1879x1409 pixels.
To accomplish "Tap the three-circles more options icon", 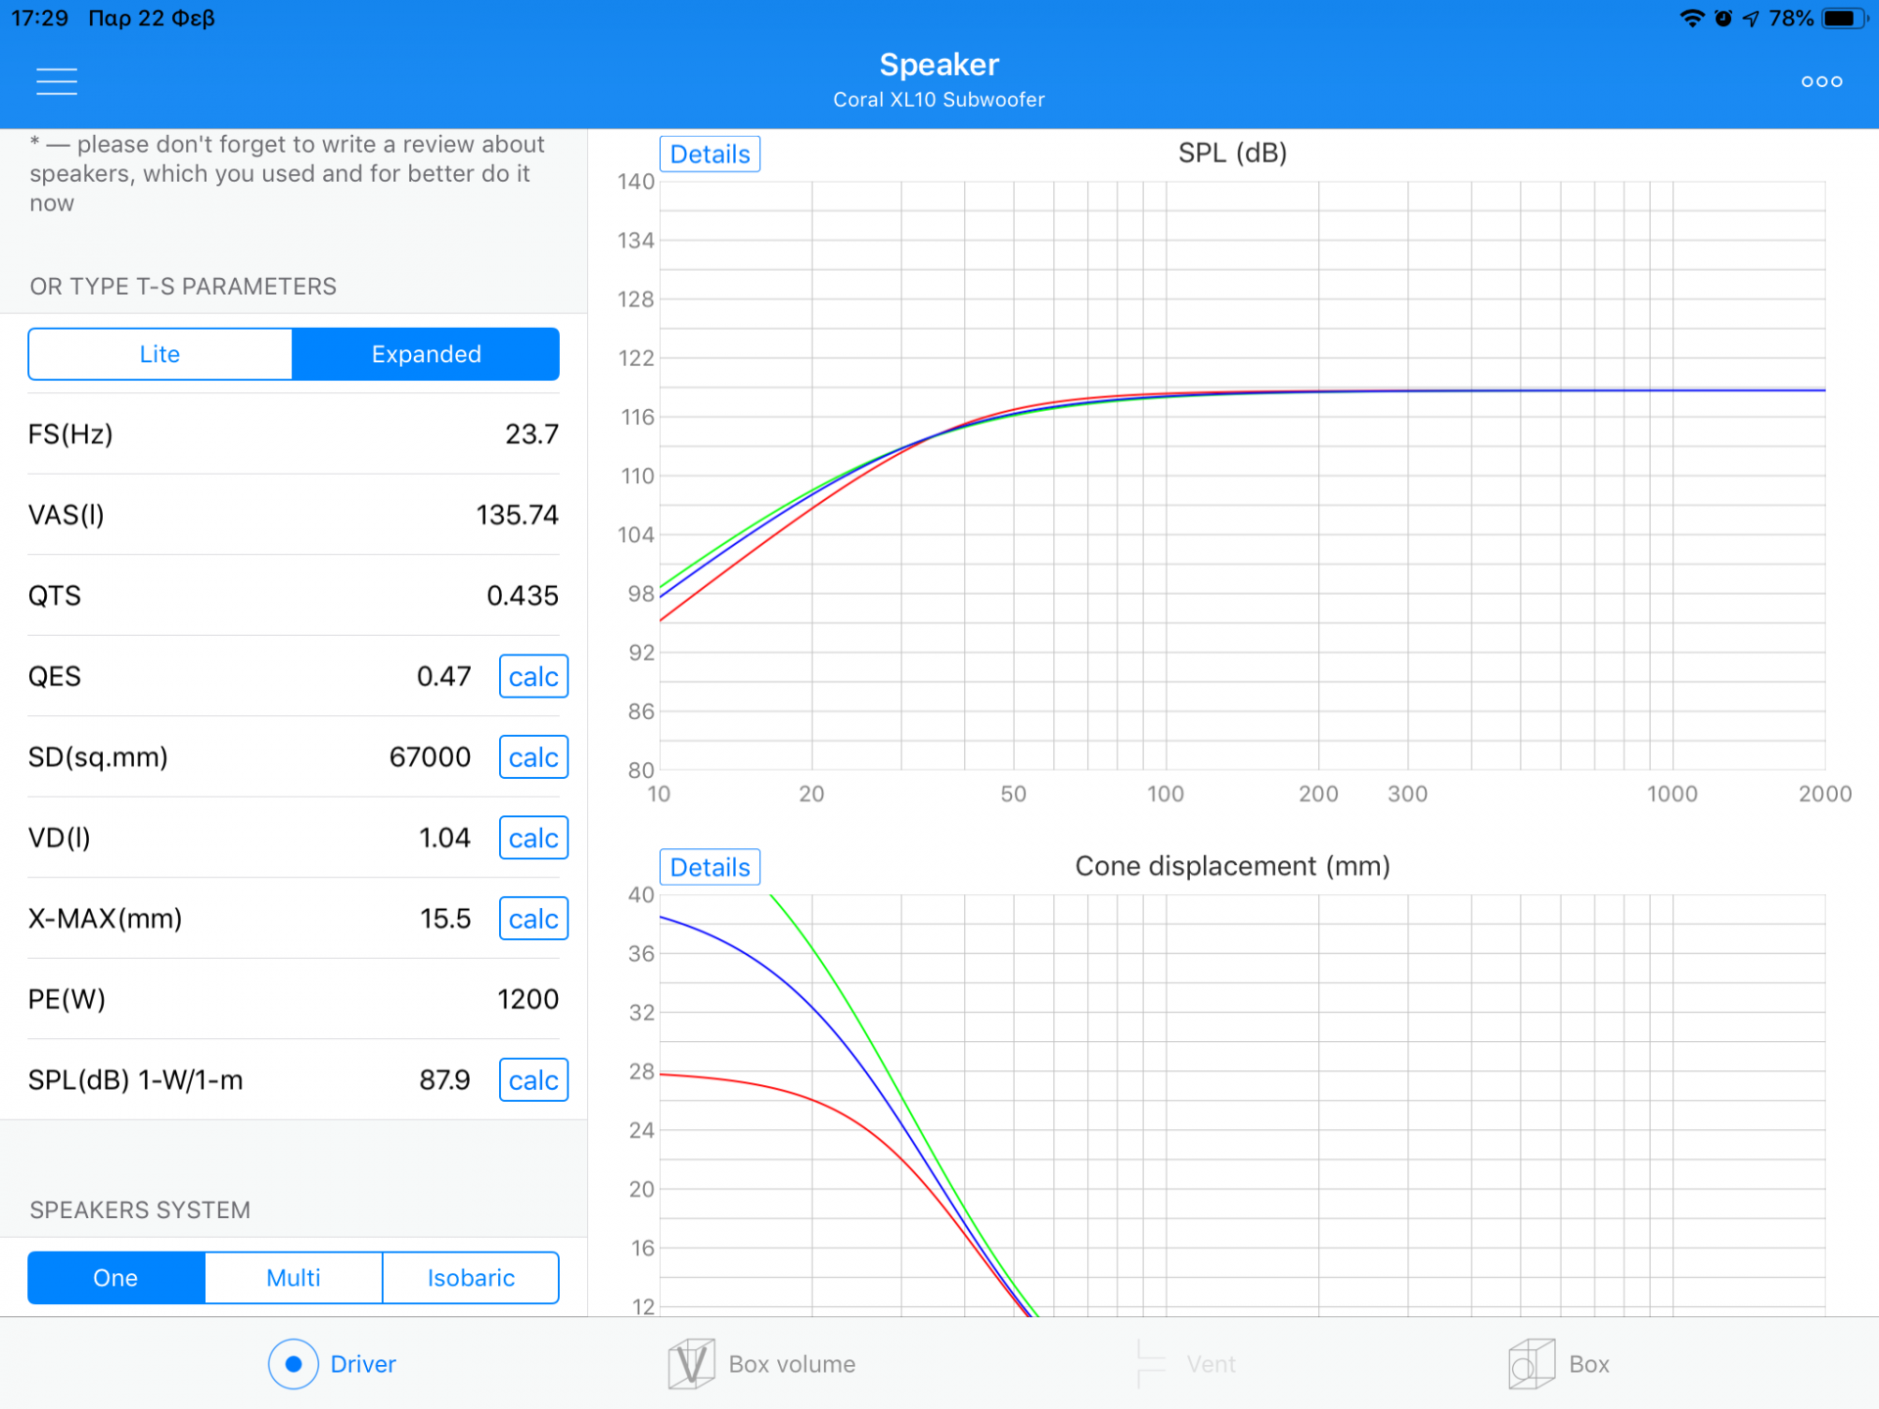I will 1821,81.
